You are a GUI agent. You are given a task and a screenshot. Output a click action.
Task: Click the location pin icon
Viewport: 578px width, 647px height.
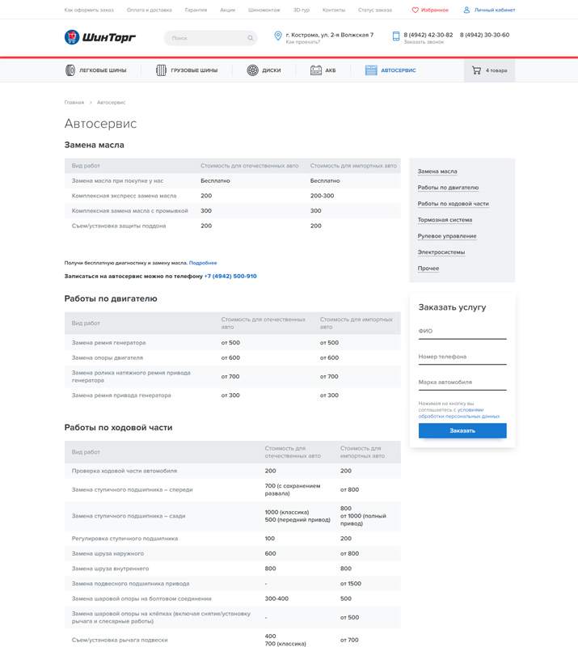pyautogui.click(x=278, y=36)
